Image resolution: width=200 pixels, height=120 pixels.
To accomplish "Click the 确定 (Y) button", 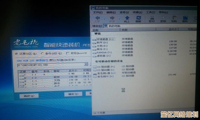I will tap(73, 94).
